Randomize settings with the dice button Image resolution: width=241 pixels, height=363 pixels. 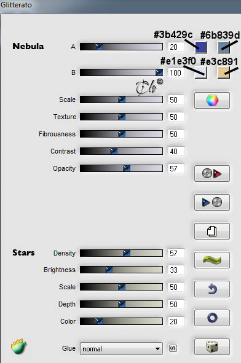coord(212,346)
